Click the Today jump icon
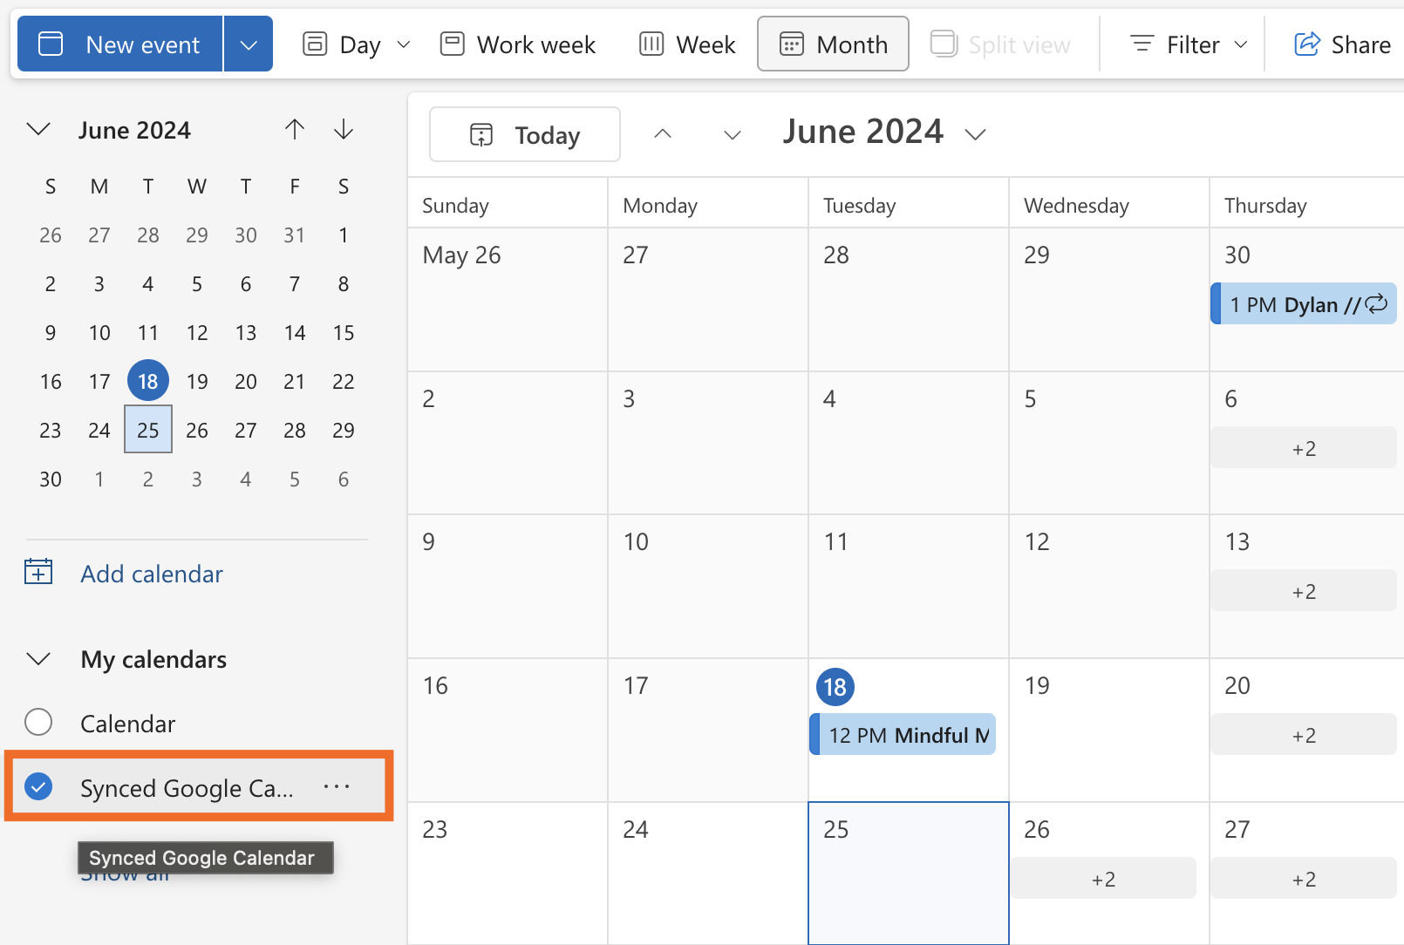 [481, 134]
